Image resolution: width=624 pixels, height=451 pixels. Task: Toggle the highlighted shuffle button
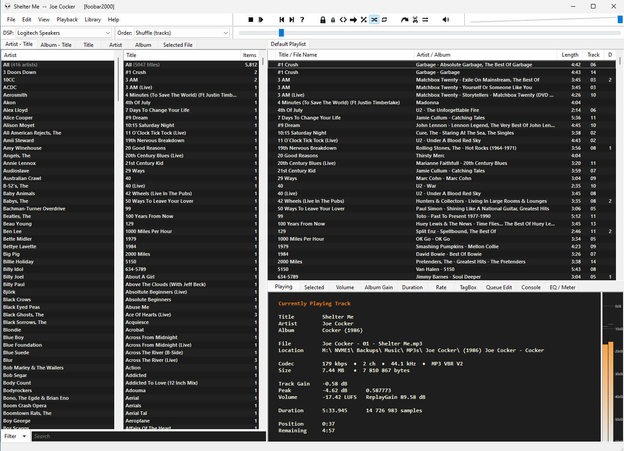(374, 20)
